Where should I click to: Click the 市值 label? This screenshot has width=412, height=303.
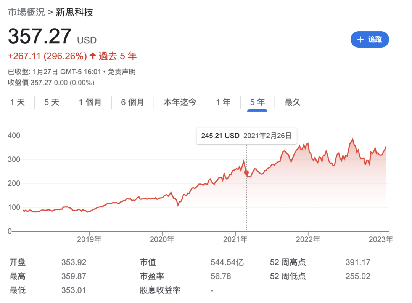[x=148, y=262]
